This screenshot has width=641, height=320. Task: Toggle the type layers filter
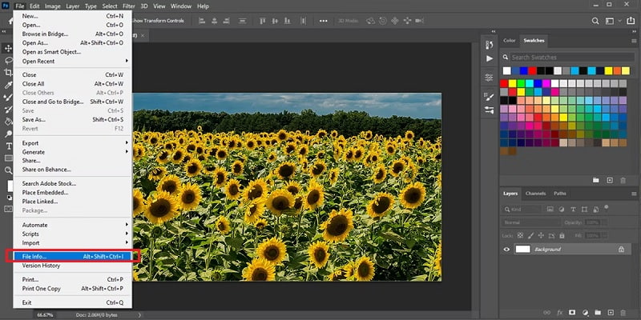click(573, 210)
